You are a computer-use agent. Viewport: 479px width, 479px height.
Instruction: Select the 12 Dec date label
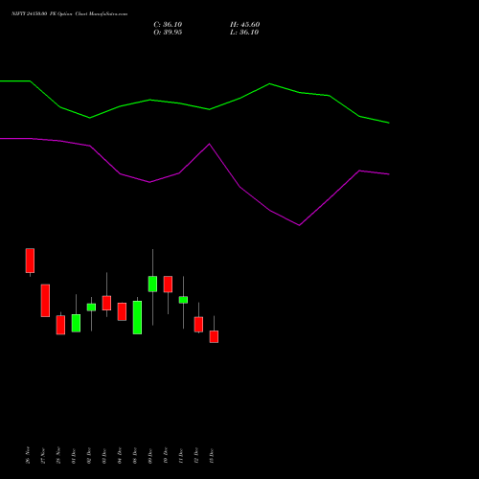(196, 456)
